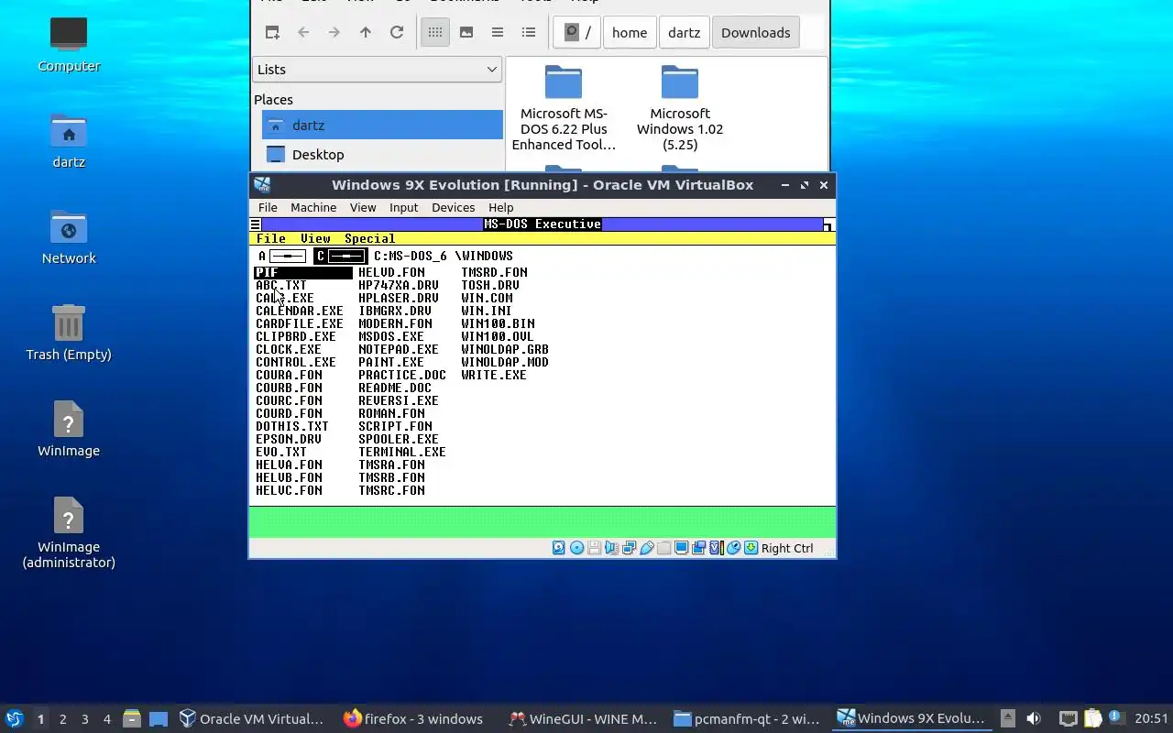Click the Forward arrow in file manager toolbar
The image size is (1173, 733).
tap(334, 32)
